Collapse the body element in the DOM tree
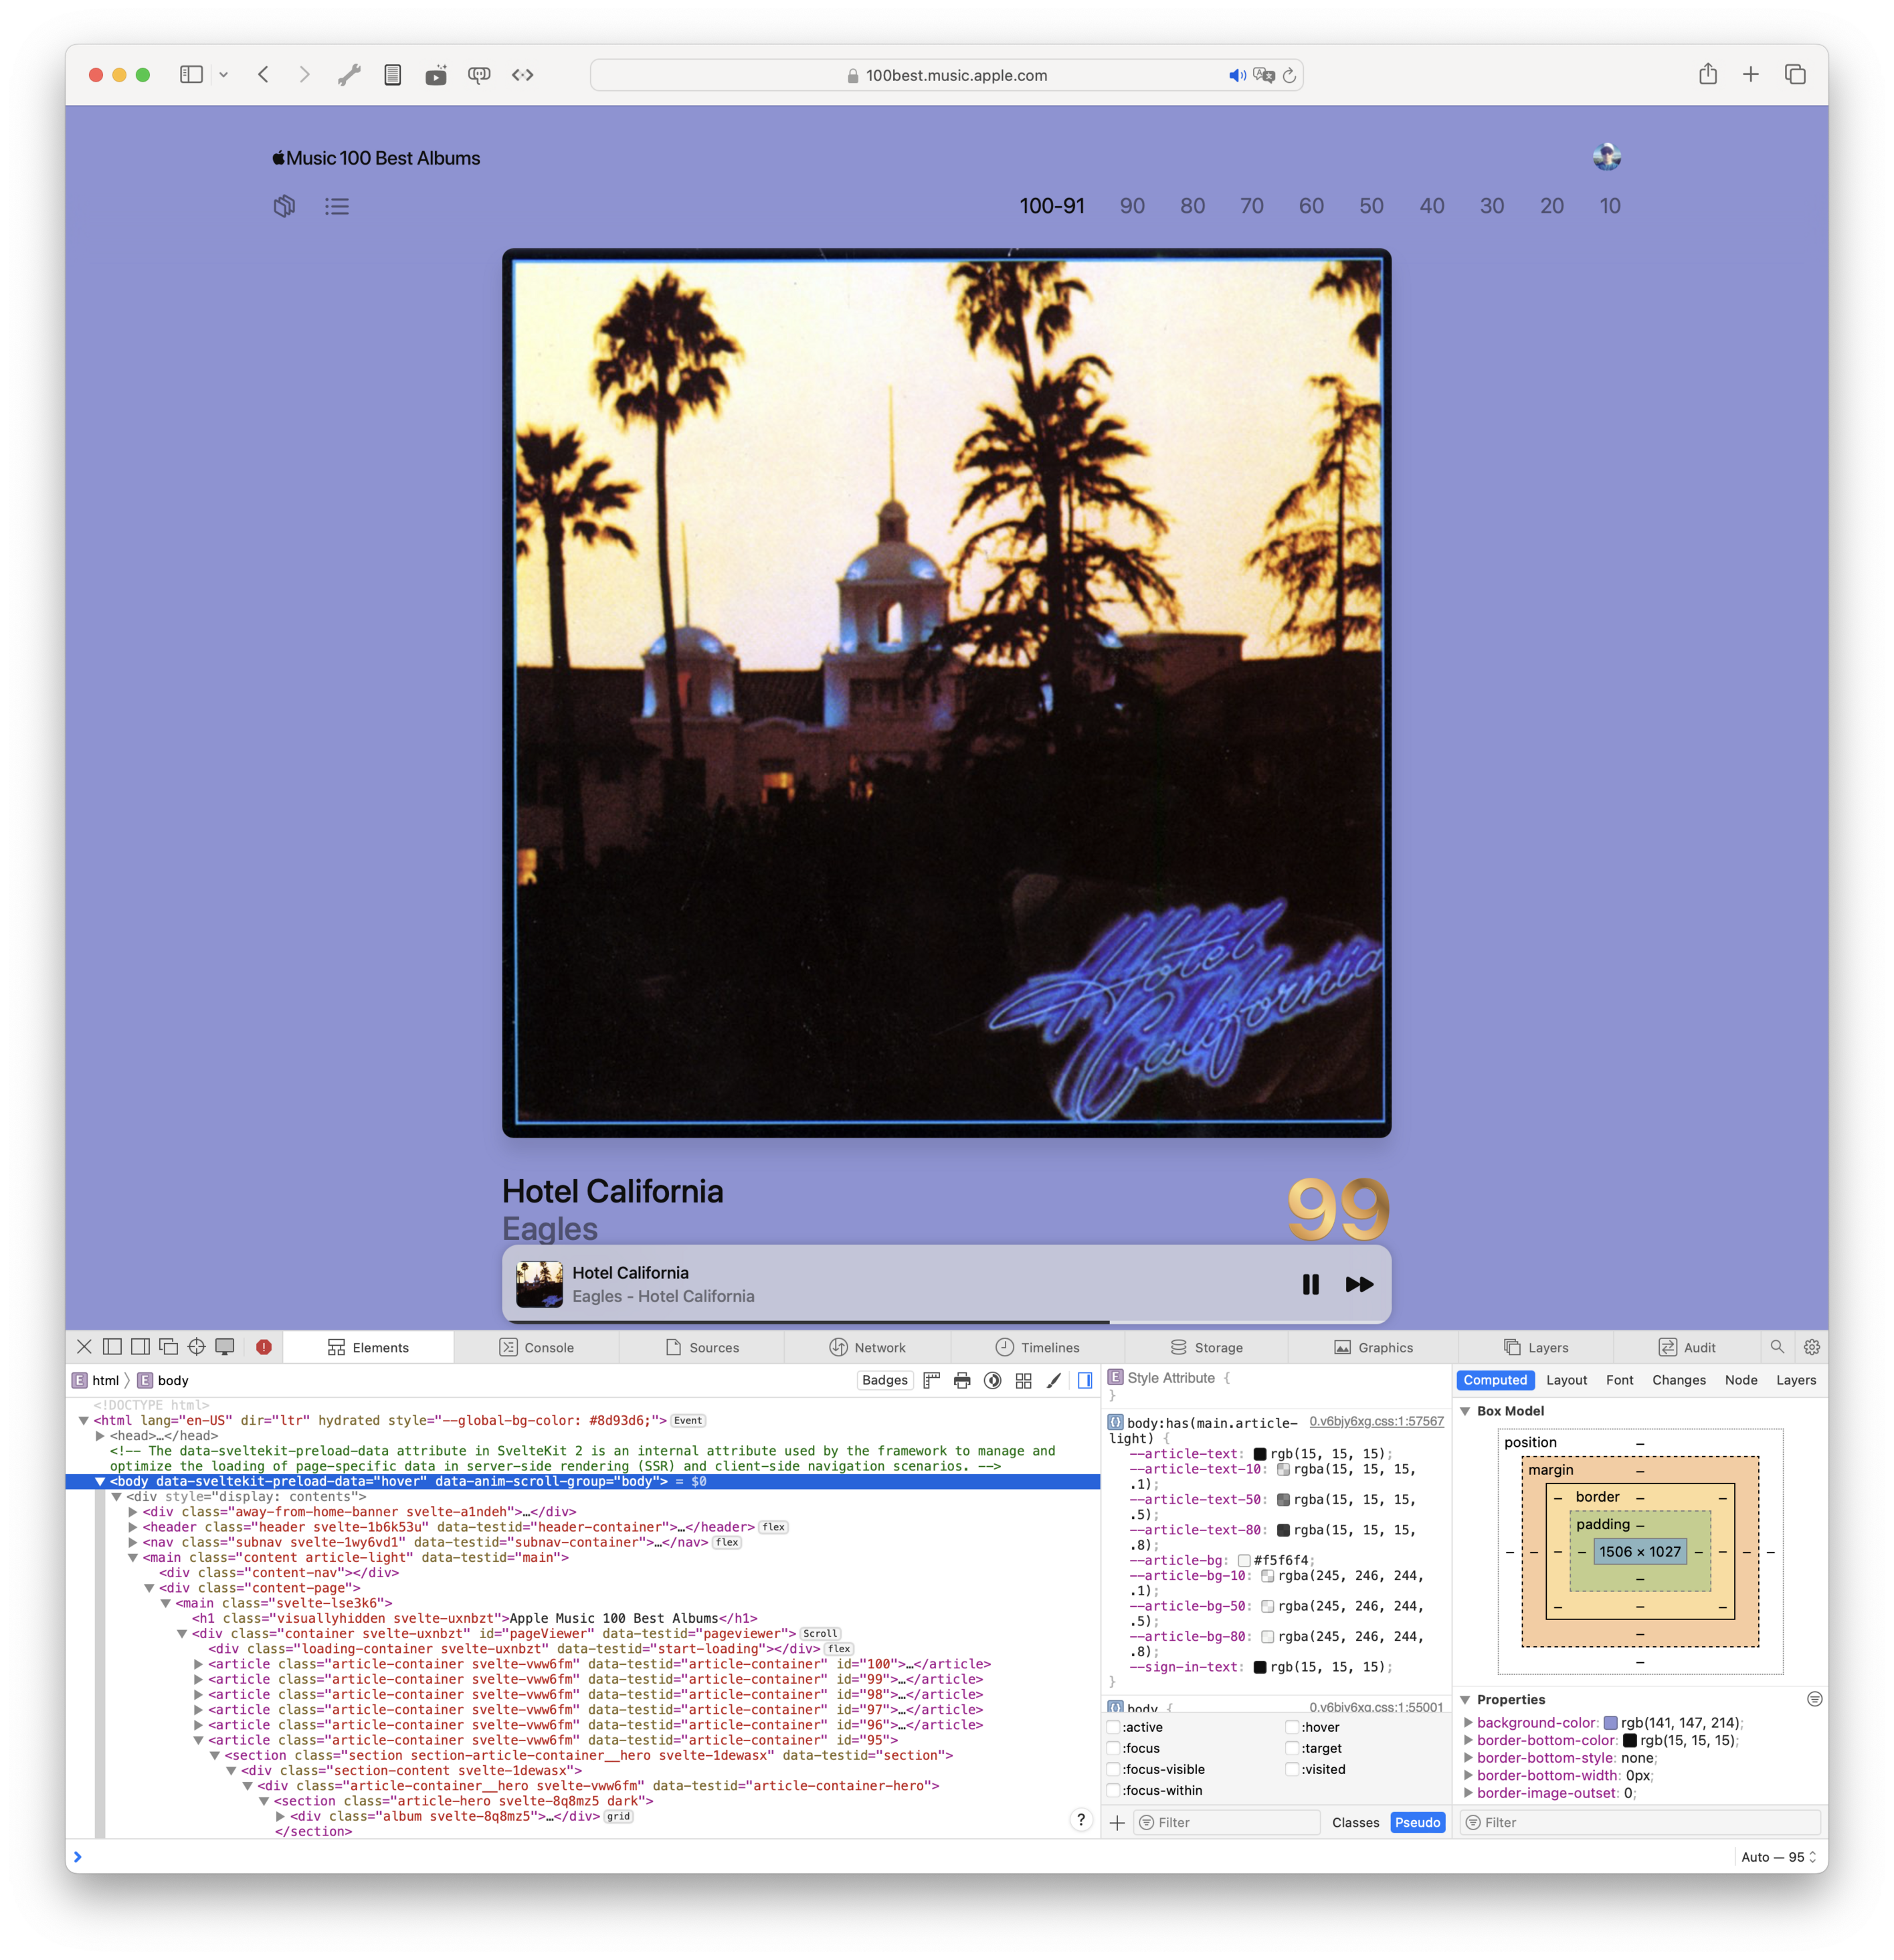 (x=100, y=1481)
